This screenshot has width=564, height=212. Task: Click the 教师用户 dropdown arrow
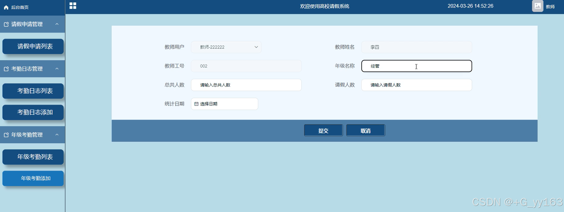(256, 47)
